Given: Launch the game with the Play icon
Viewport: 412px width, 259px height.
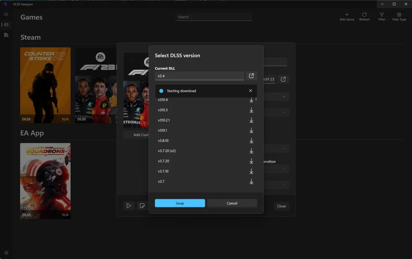Looking at the screenshot, I should click(x=129, y=206).
